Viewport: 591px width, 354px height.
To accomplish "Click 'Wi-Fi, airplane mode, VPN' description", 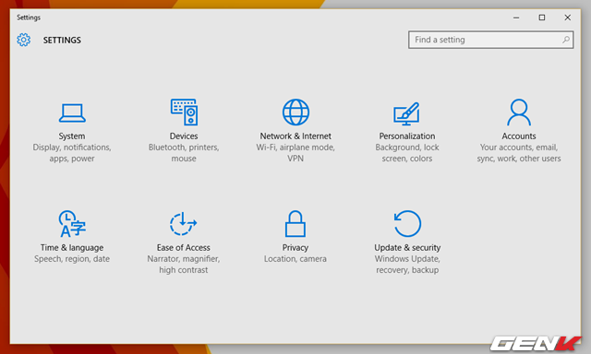I will (x=295, y=153).
